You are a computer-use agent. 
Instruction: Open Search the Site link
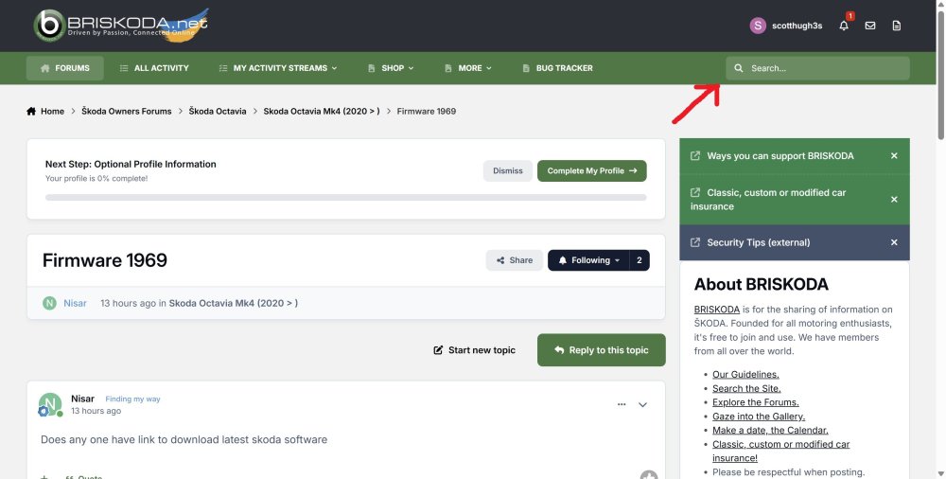click(746, 388)
